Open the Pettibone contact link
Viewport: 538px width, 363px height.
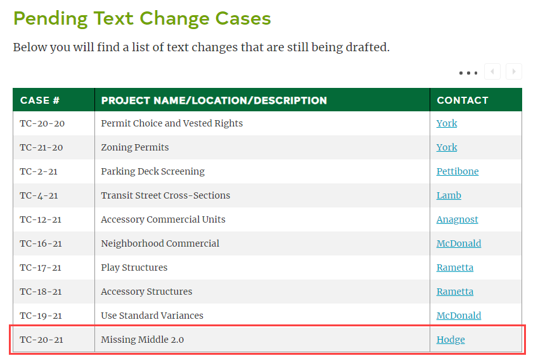click(x=458, y=171)
